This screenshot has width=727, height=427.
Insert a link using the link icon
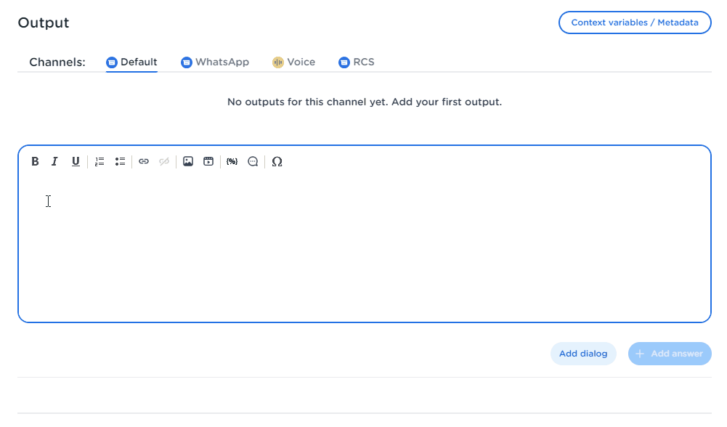click(x=144, y=161)
